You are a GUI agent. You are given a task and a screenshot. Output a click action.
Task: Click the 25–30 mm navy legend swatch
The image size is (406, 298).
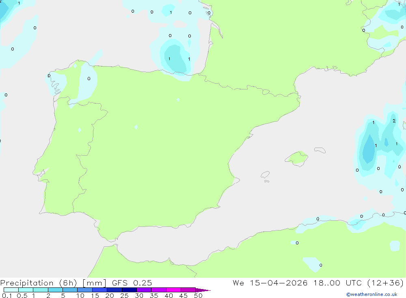click(129, 290)
